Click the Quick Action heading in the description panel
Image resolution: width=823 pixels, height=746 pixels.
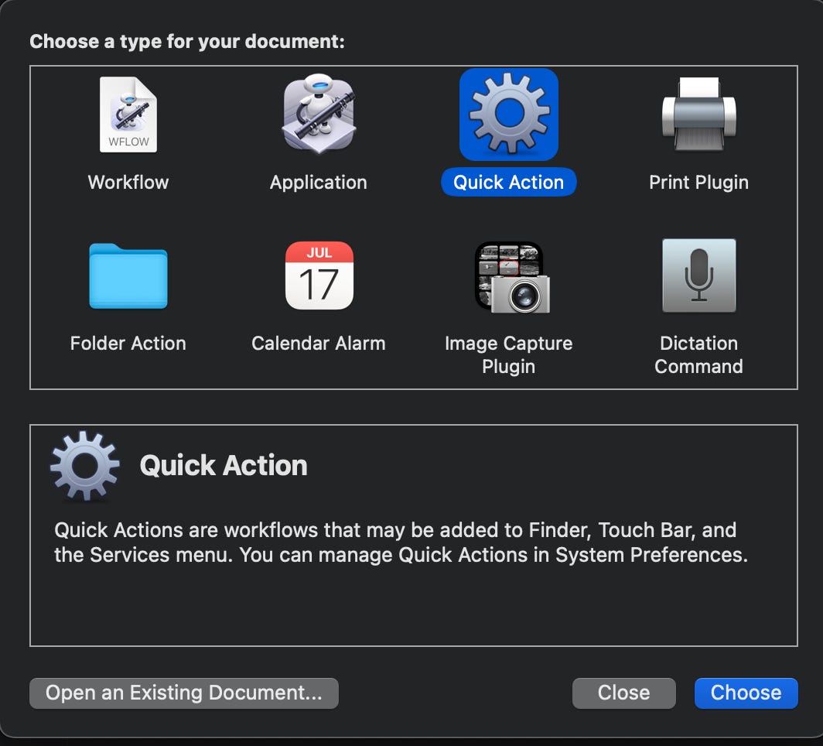(x=224, y=466)
